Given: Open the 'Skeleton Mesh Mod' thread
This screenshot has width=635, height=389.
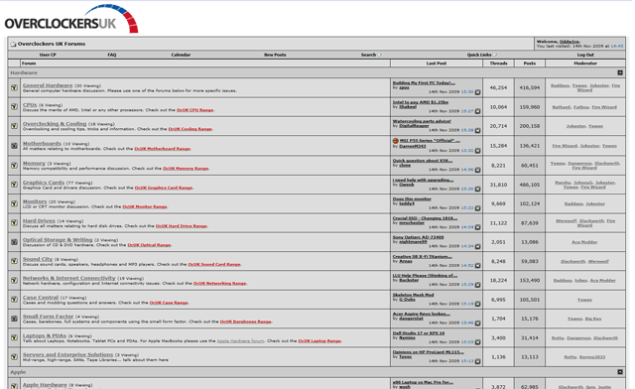Looking at the screenshot, I should point(413,295).
